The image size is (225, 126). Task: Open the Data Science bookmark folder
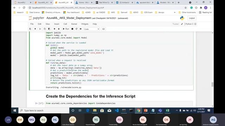[x=33, y=13]
